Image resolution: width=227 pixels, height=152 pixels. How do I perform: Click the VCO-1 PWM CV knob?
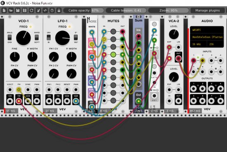(32, 74)
